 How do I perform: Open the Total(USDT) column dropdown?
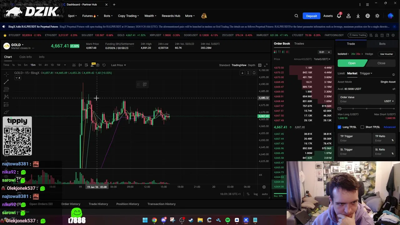[322, 59]
